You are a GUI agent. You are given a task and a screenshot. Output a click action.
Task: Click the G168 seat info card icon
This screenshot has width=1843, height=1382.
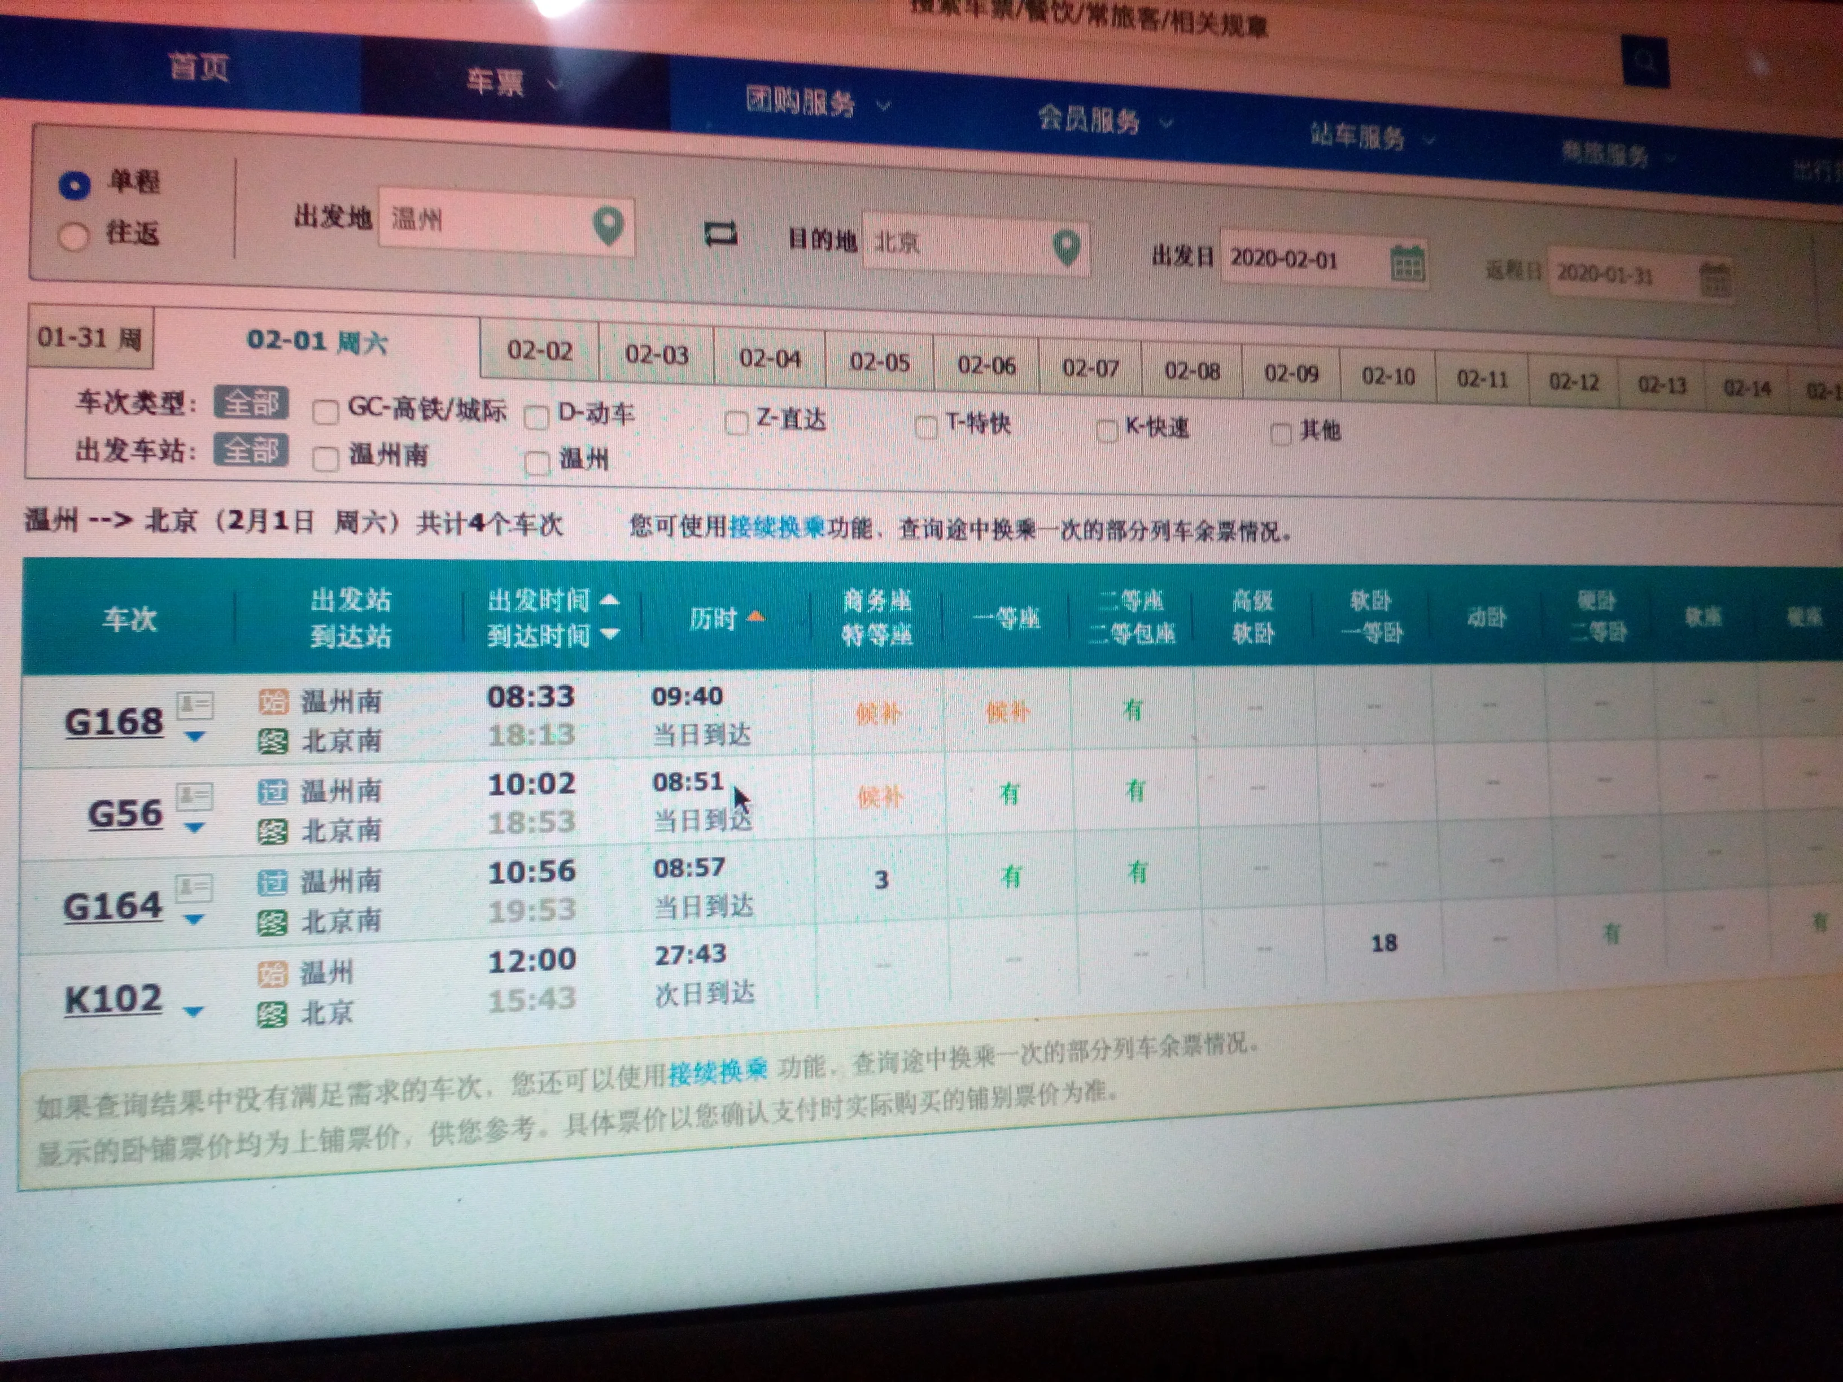[196, 705]
